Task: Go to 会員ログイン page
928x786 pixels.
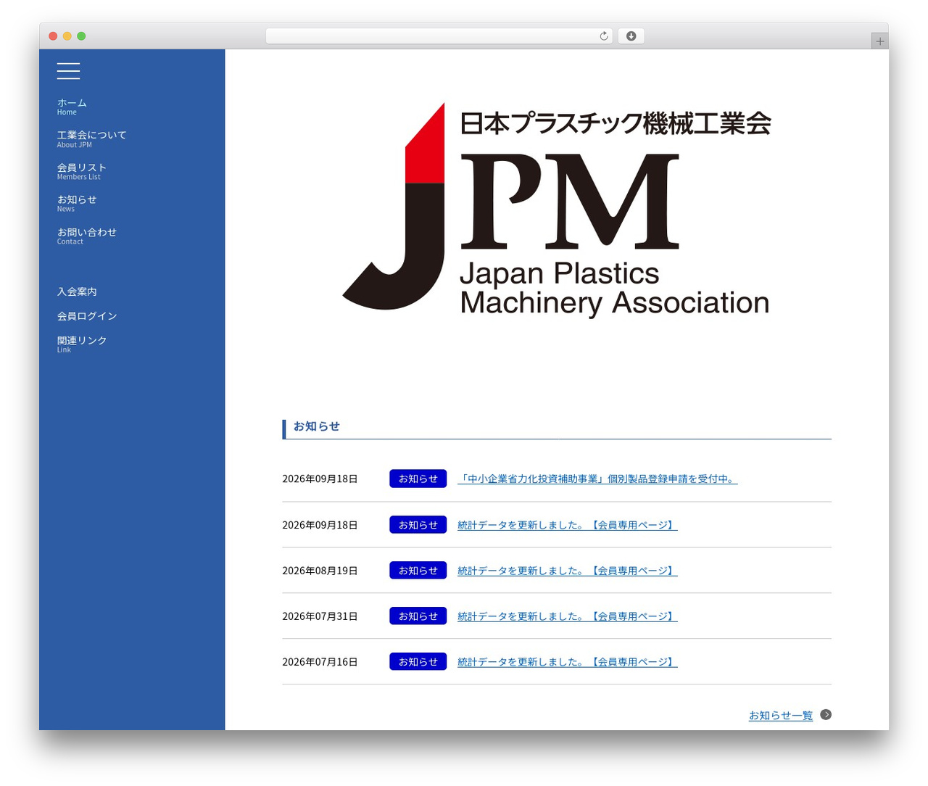Action: point(87,316)
